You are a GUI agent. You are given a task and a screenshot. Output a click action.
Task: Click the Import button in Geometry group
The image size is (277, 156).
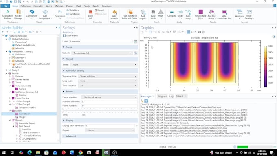tap(100, 10)
